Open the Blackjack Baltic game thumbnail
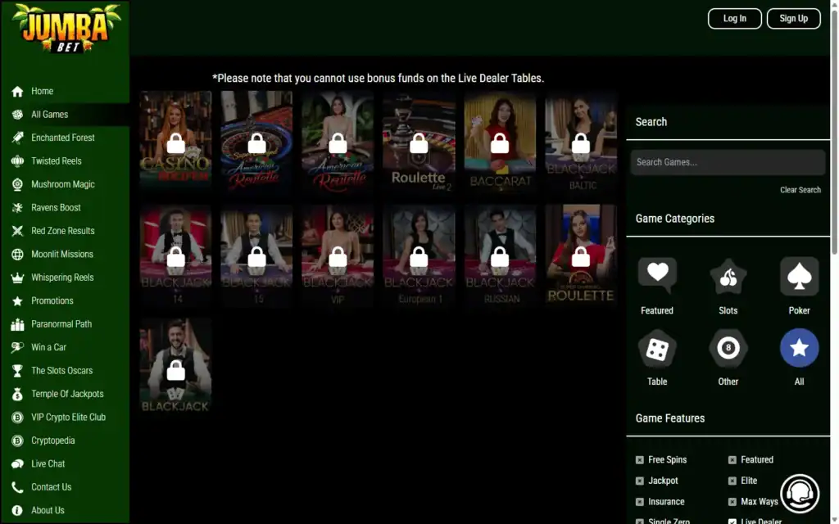Viewport: 839px width, 524px height. [581, 142]
